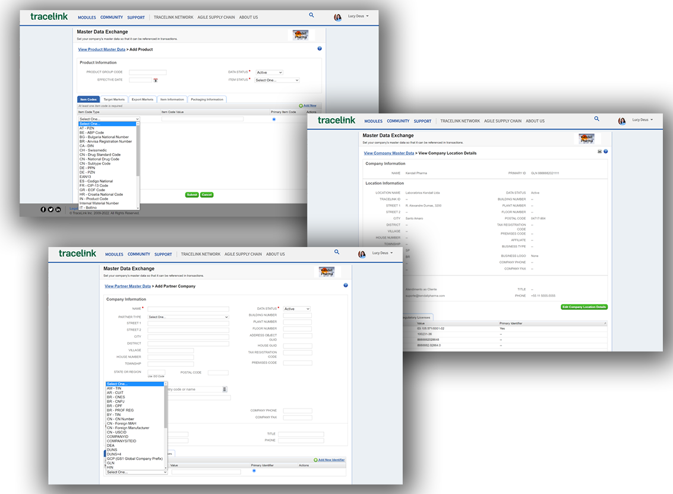
Task: Open Data Status dropdown in Add Product form
Action: (269, 72)
